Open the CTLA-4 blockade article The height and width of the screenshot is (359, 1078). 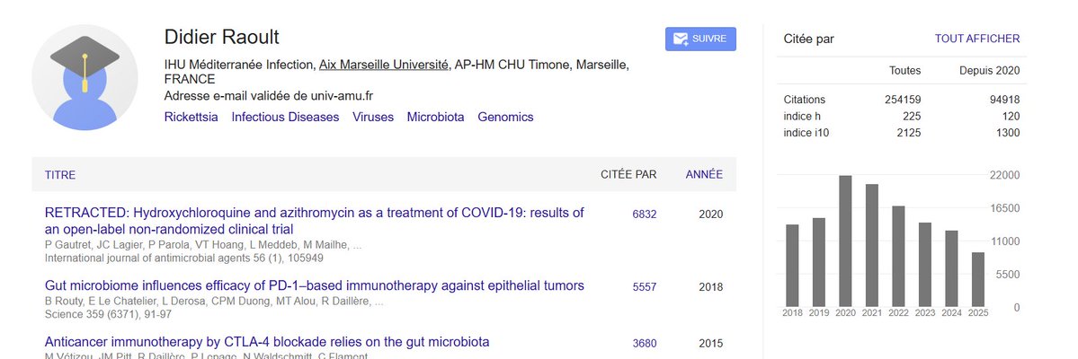coord(267,342)
